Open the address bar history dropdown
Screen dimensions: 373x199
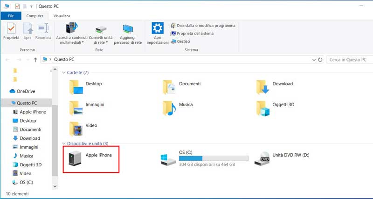[314, 60]
